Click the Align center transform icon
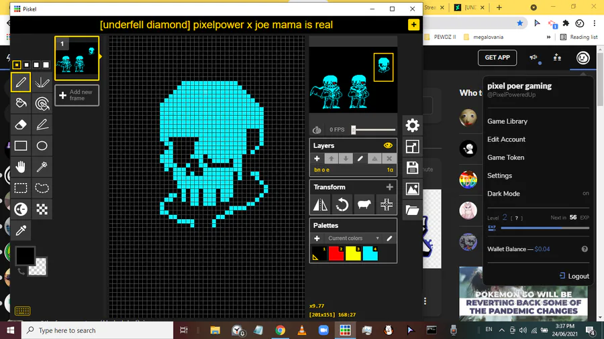 click(x=387, y=204)
